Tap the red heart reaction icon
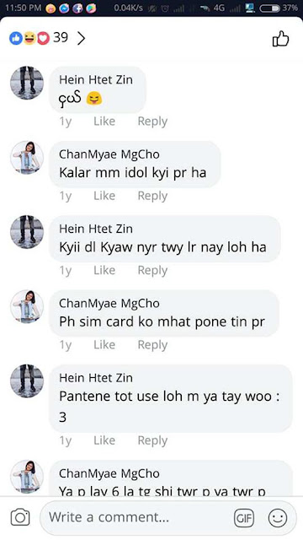303x540 pixels. (43, 38)
